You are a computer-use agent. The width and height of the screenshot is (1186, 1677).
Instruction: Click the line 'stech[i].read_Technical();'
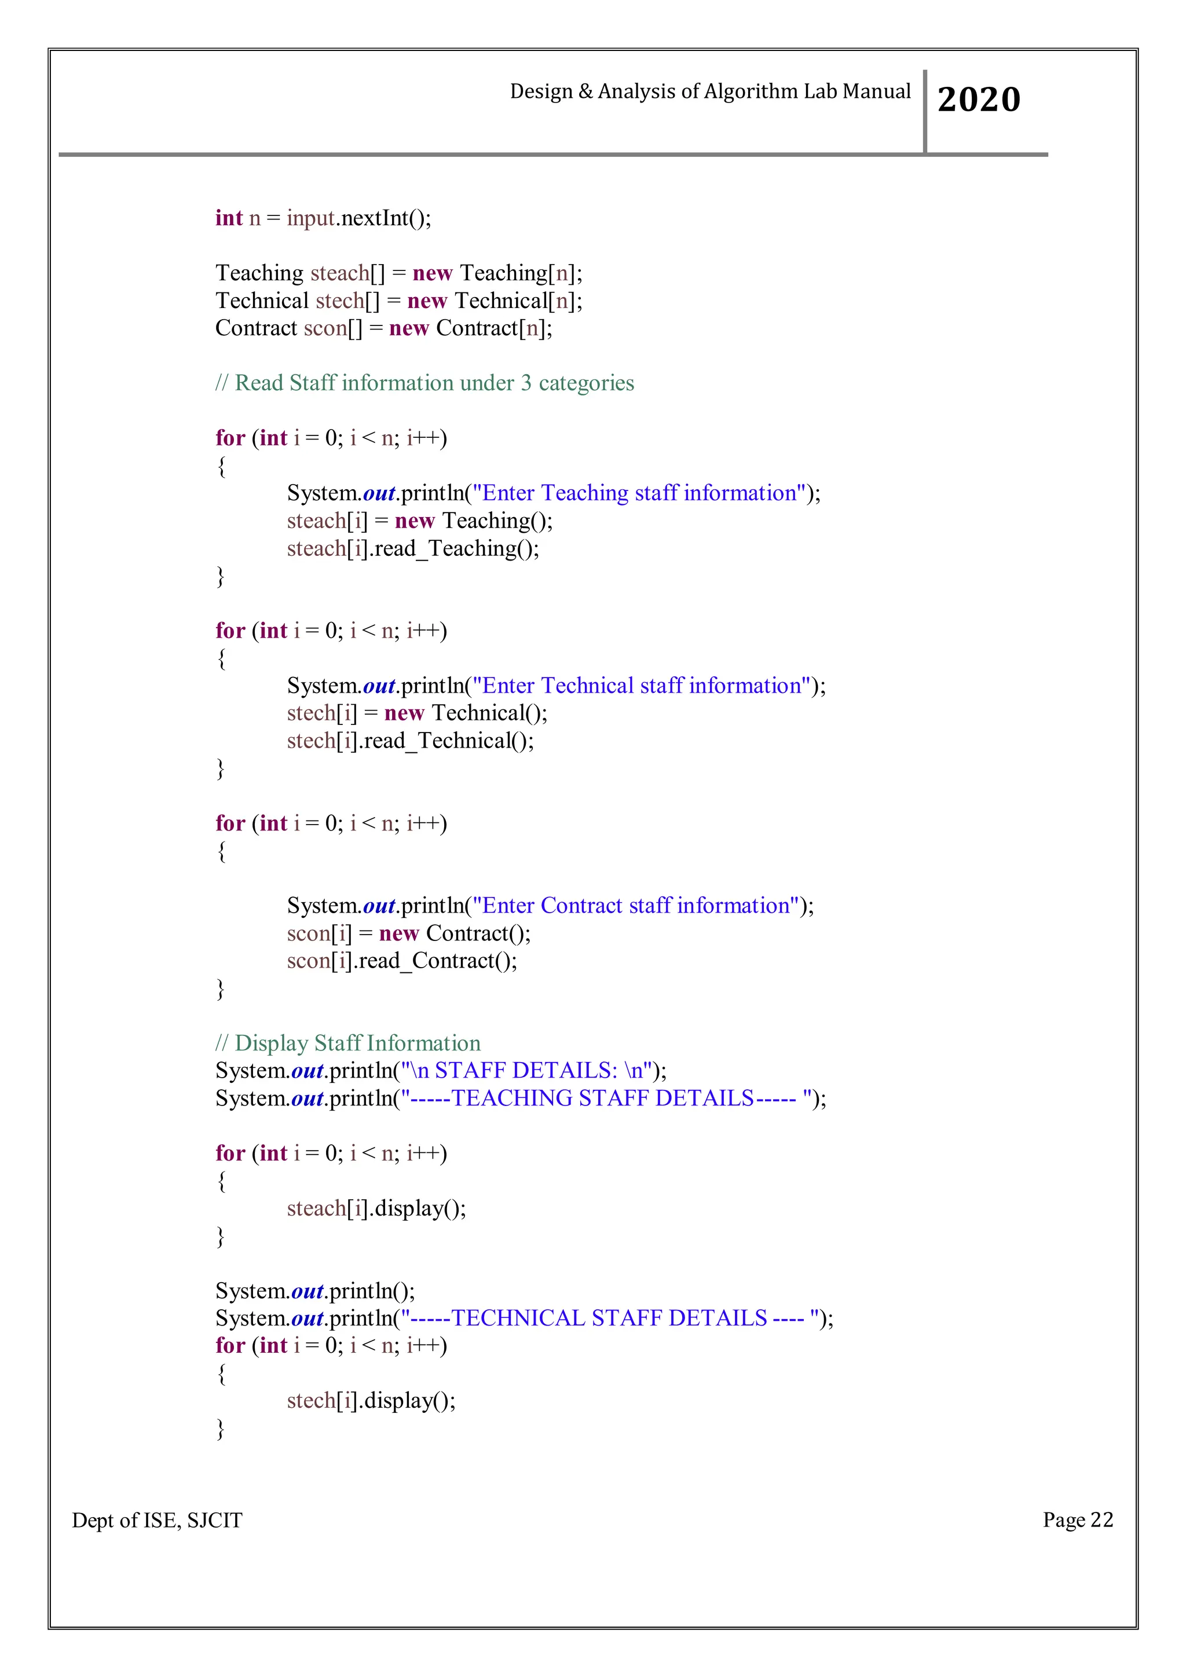tap(411, 741)
